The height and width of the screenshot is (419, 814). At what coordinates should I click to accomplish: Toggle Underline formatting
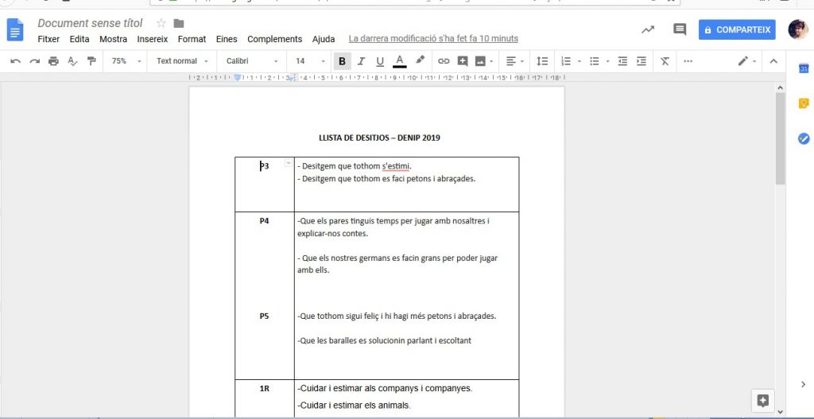[x=380, y=61]
